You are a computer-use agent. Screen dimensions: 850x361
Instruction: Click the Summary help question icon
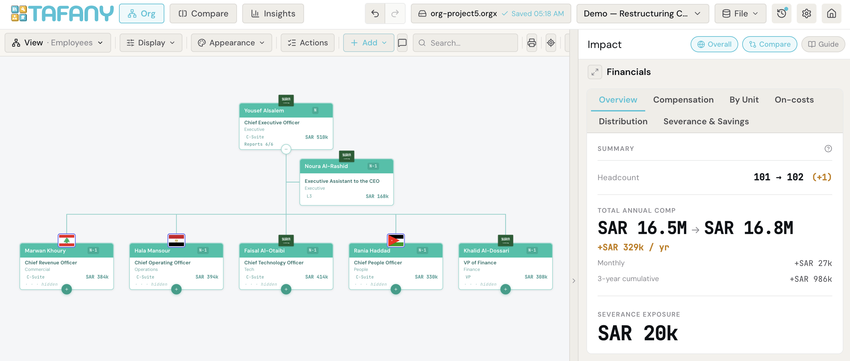[828, 149]
